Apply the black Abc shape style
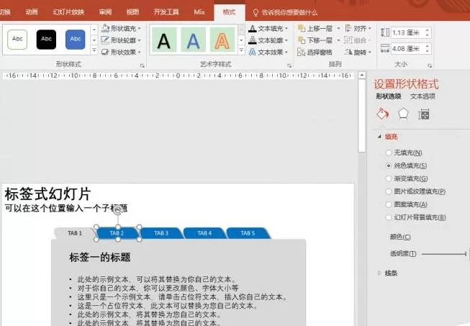Screen dimensions: 470x326 coord(46,40)
